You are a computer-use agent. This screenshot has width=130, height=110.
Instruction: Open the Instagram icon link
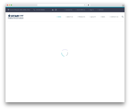click(x=56, y=10)
